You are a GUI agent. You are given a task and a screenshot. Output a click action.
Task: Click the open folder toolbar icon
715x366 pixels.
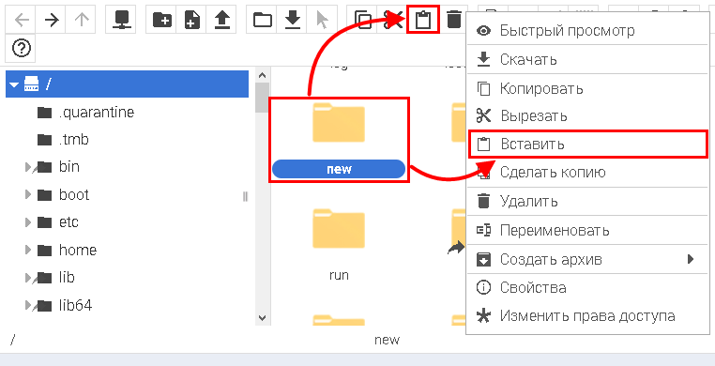[x=262, y=20]
